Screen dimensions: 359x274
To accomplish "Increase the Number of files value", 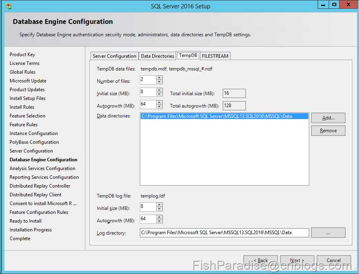I will point(159,78).
